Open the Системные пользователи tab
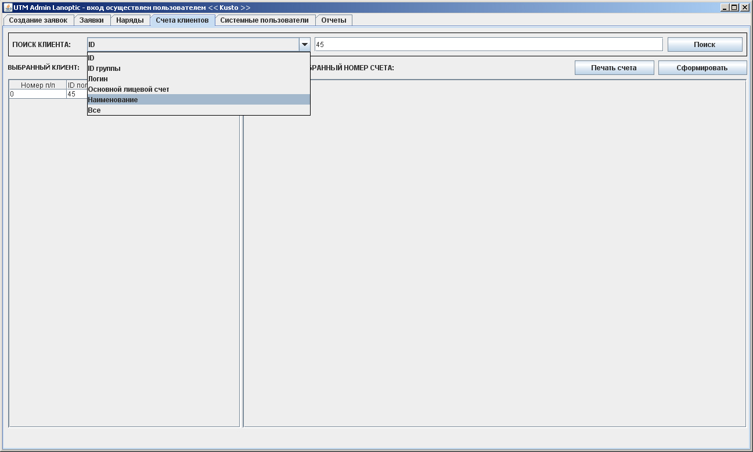The width and height of the screenshot is (753, 452). tap(265, 20)
